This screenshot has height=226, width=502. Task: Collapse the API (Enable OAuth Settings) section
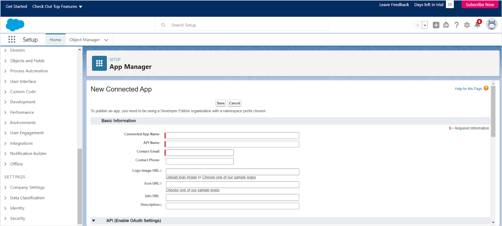coord(93,221)
